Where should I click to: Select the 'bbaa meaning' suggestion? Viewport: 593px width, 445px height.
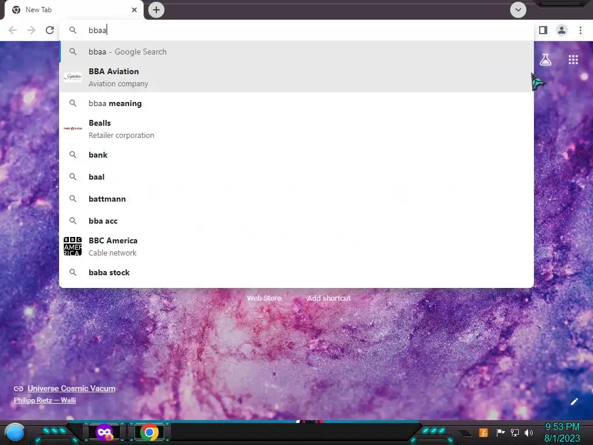point(296,103)
